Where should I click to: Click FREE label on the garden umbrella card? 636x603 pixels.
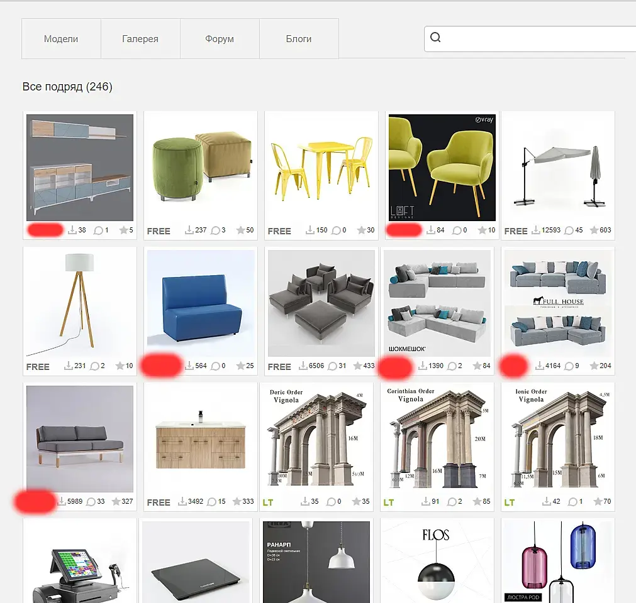[516, 231]
